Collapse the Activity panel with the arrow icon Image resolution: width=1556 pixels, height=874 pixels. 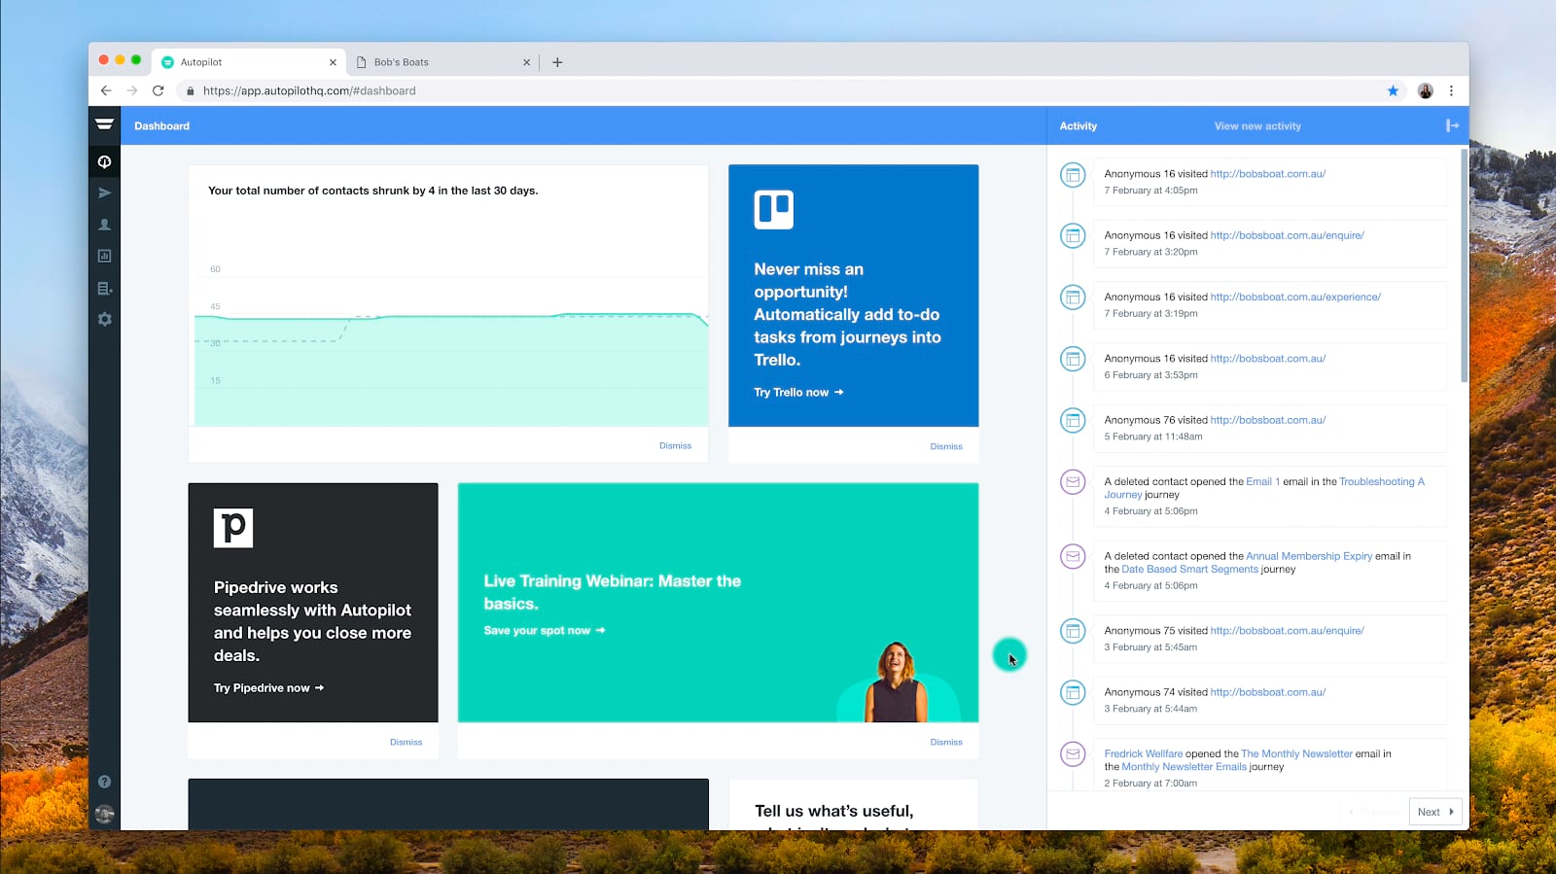[1452, 125]
